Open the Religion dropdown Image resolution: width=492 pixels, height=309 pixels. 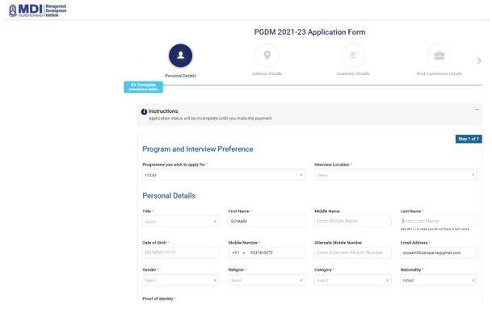(267, 280)
